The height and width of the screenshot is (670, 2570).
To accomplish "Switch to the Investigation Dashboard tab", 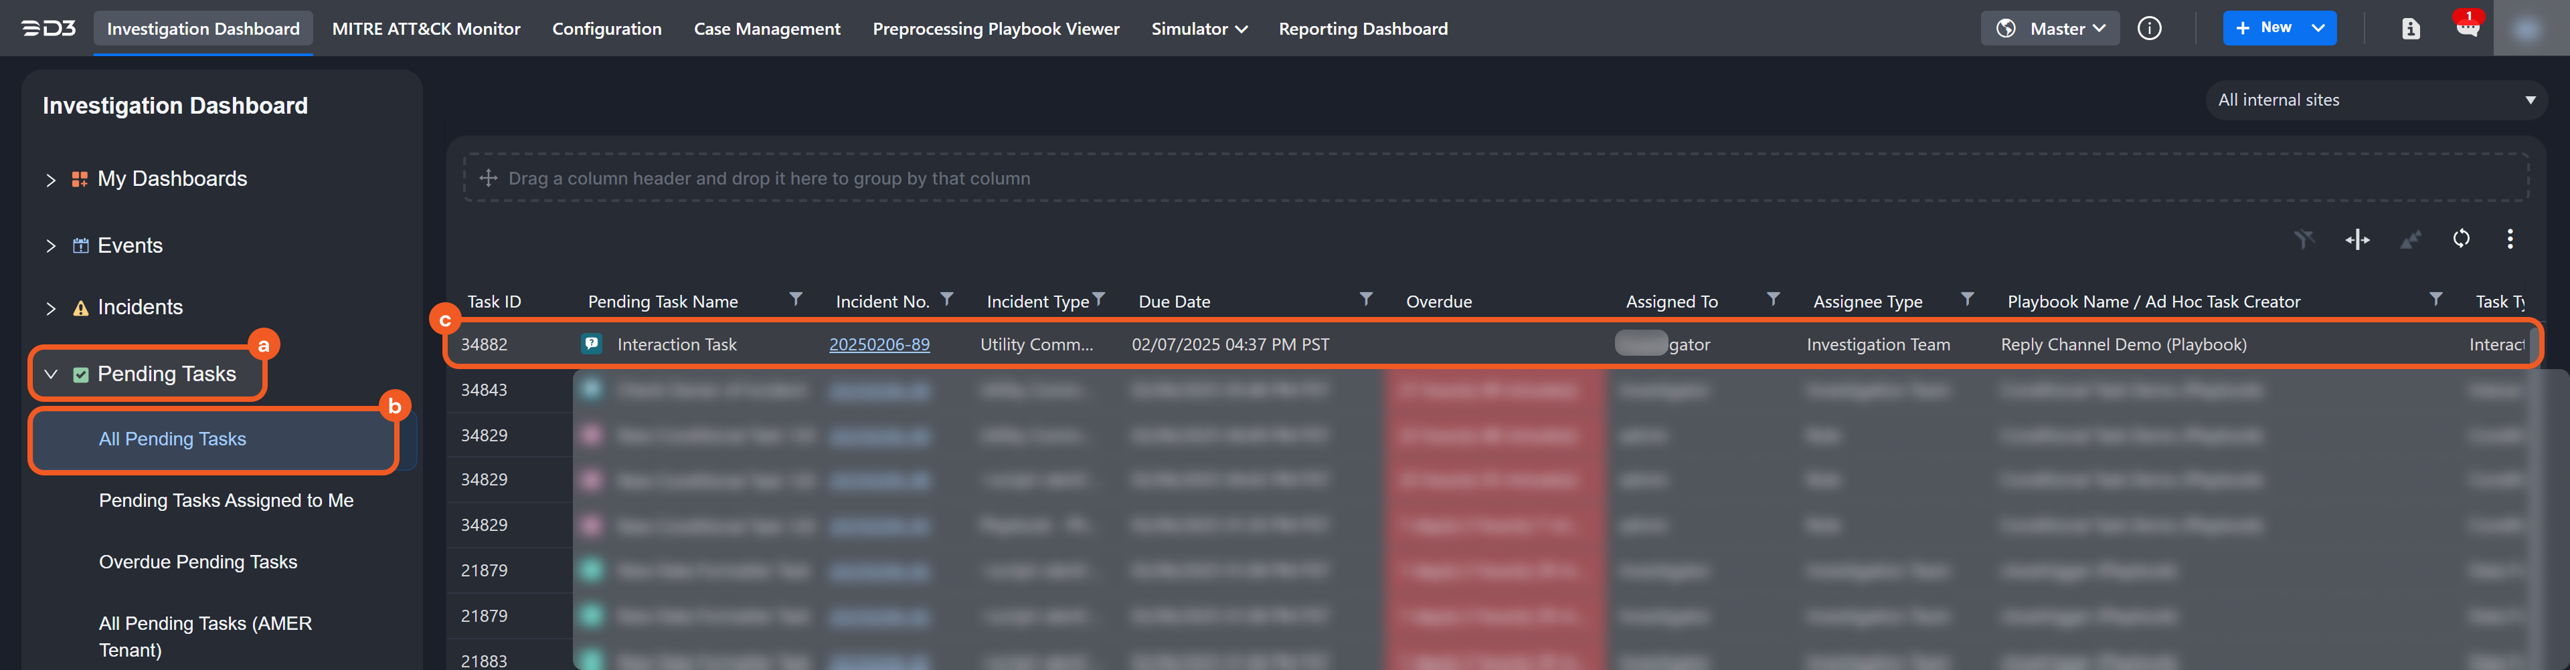I will 203,29.
